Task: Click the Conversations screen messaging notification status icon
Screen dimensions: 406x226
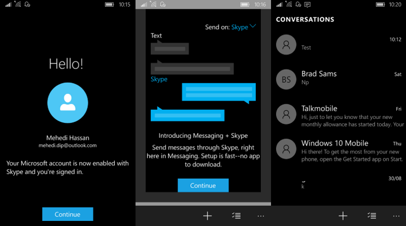Action: click(x=308, y=5)
